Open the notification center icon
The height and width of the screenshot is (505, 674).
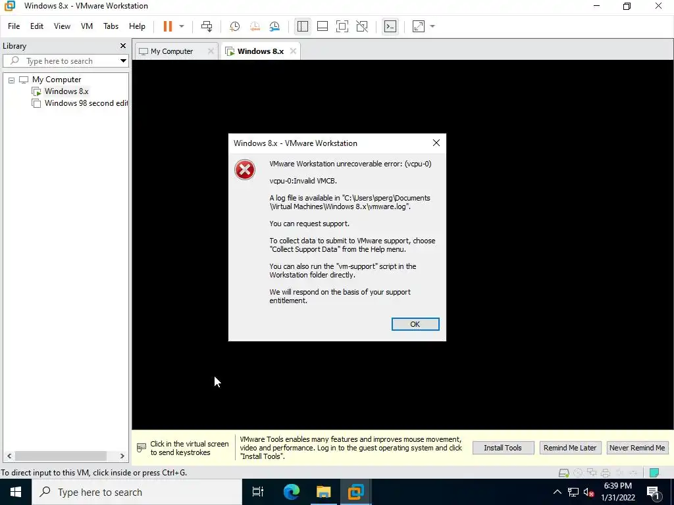[654, 493]
